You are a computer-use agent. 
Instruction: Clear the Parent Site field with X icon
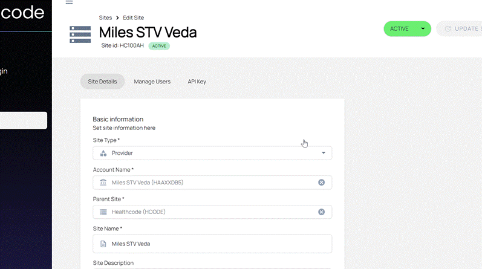click(x=321, y=212)
